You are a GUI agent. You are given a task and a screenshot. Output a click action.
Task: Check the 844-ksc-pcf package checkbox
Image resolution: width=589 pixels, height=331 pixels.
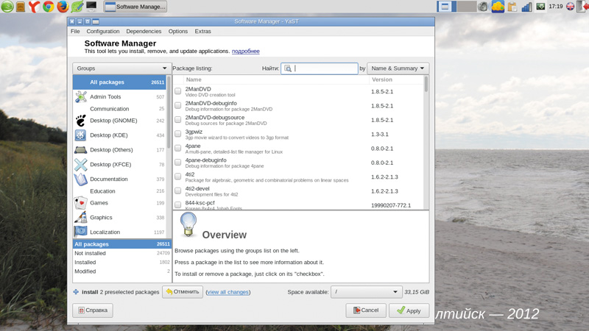pos(177,205)
